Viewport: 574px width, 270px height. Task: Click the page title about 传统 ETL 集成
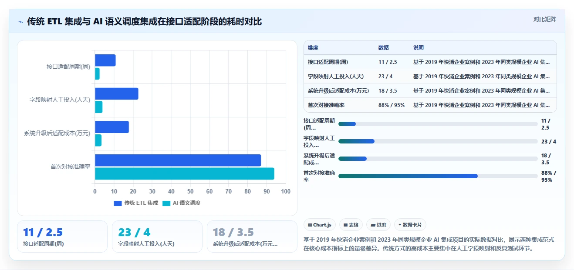tap(145, 21)
